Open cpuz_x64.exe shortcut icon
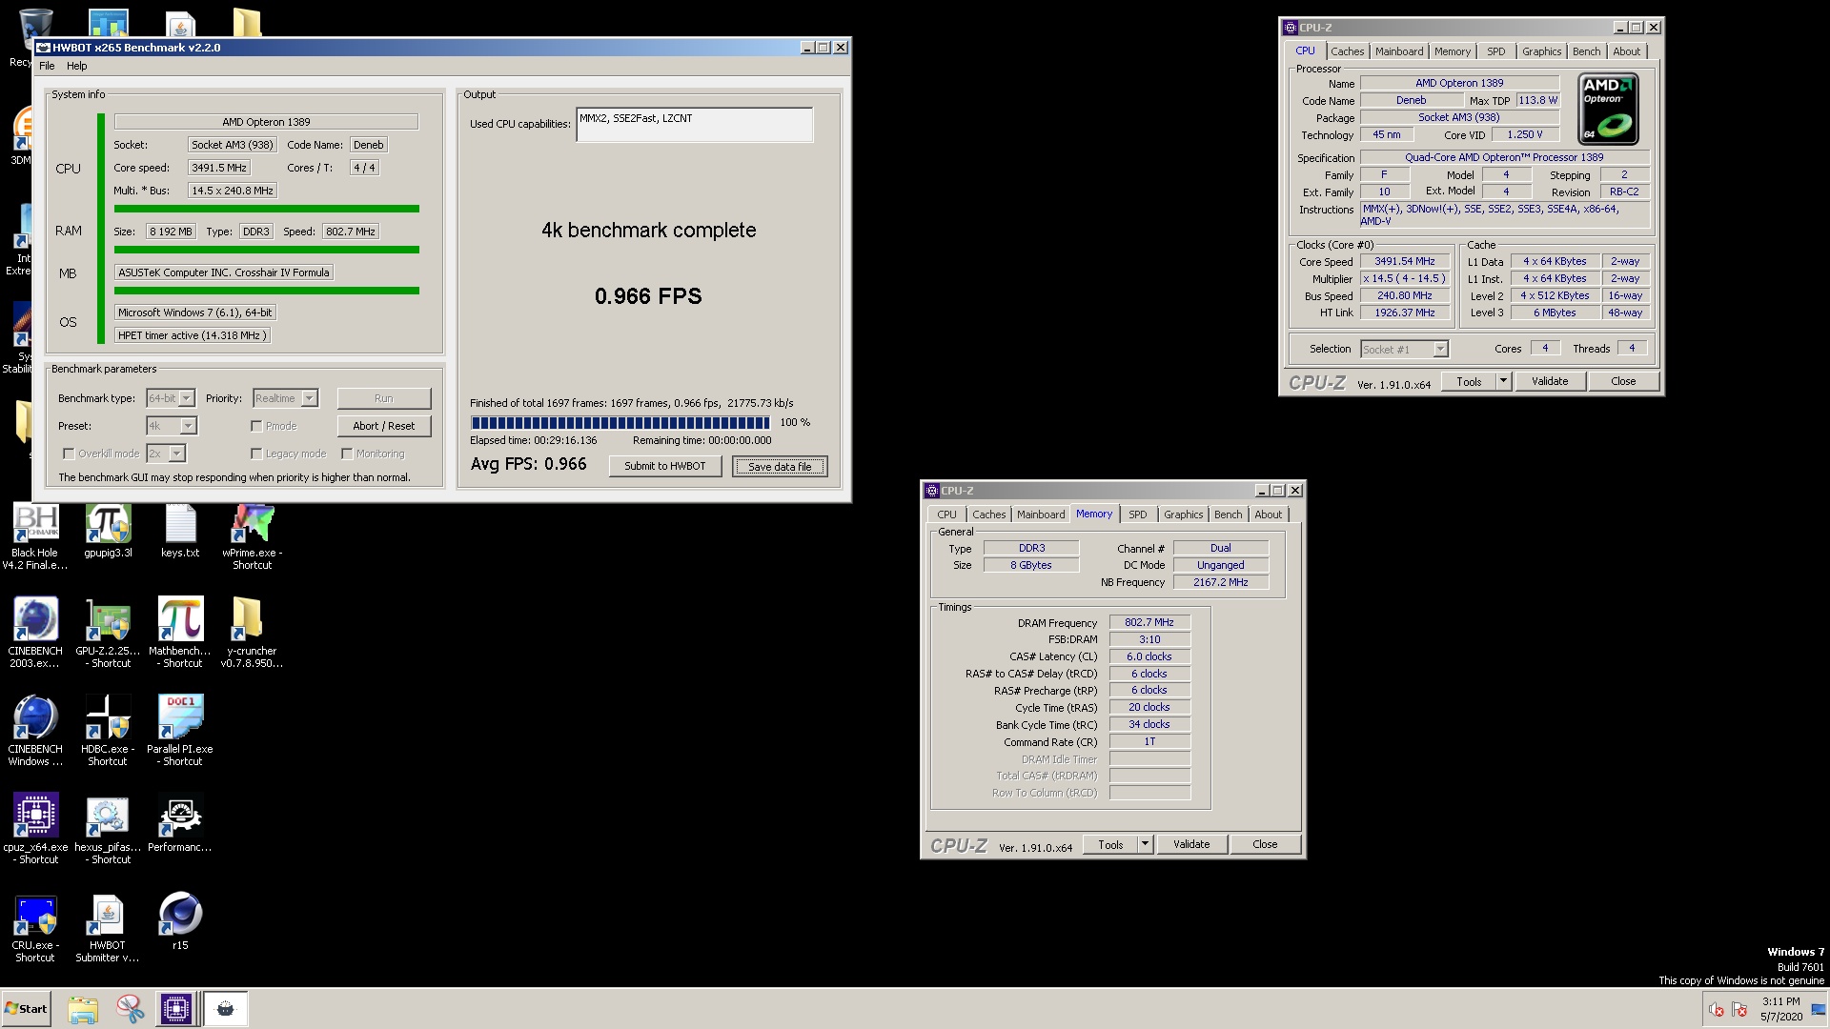The width and height of the screenshot is (1830, 1029). click(35, 829)
